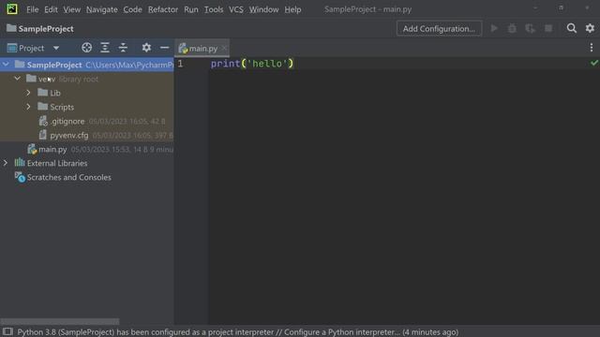
Task: Collapse the SampleProject root node
Action: click(6, 65)
